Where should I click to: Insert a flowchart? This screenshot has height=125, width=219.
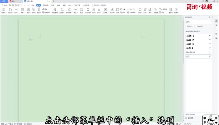62,11
